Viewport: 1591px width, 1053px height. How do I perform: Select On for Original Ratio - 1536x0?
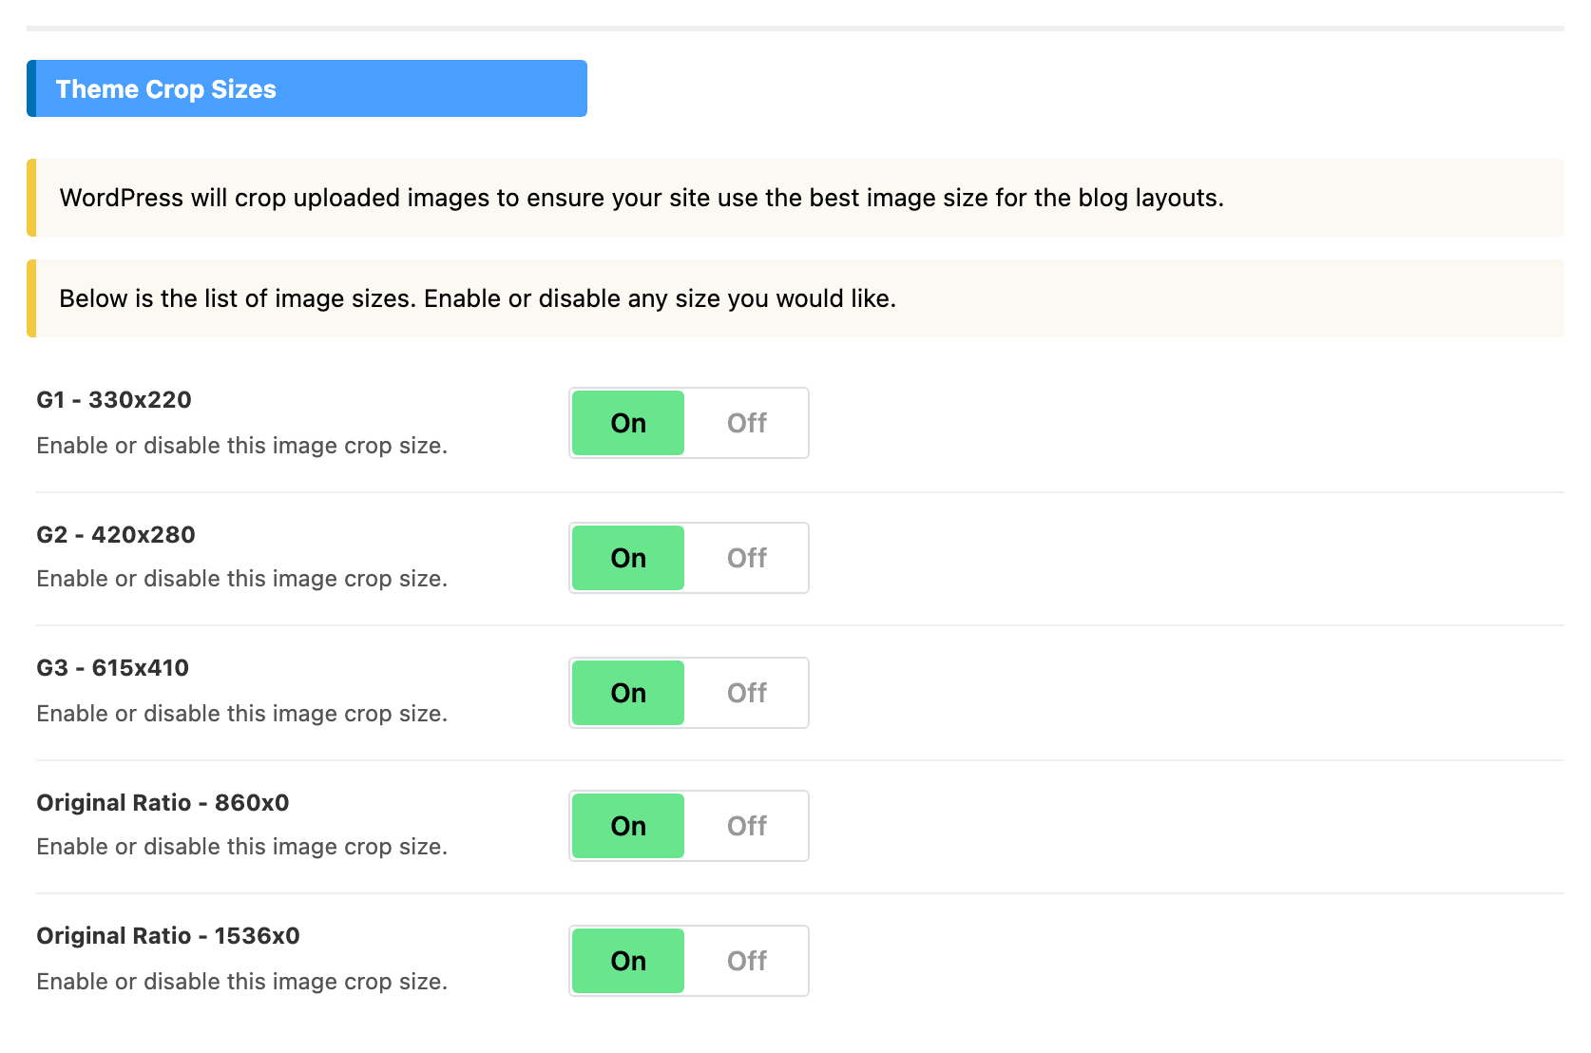click(x=628, y=961)
